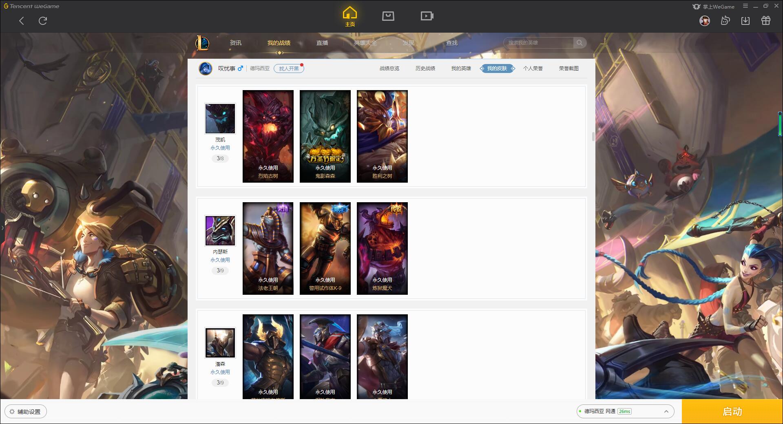Open the 查找 tab
This screenshot has width=783, height=424.
point(452,43)
